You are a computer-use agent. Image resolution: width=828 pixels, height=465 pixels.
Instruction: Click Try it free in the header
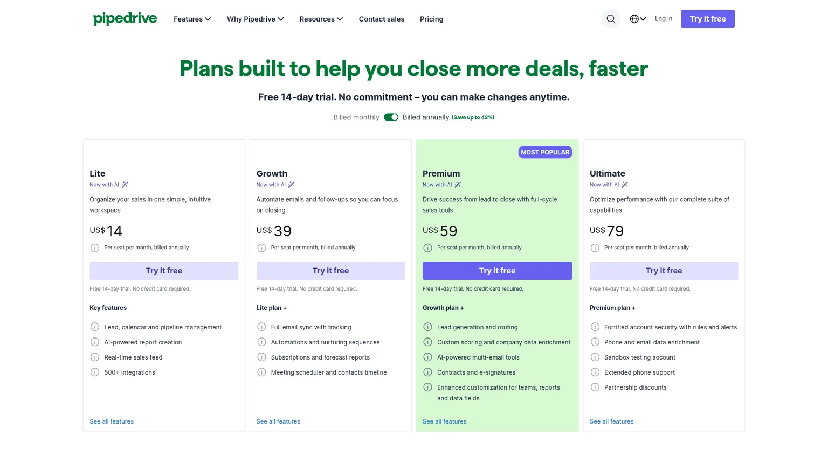(708, 19)
